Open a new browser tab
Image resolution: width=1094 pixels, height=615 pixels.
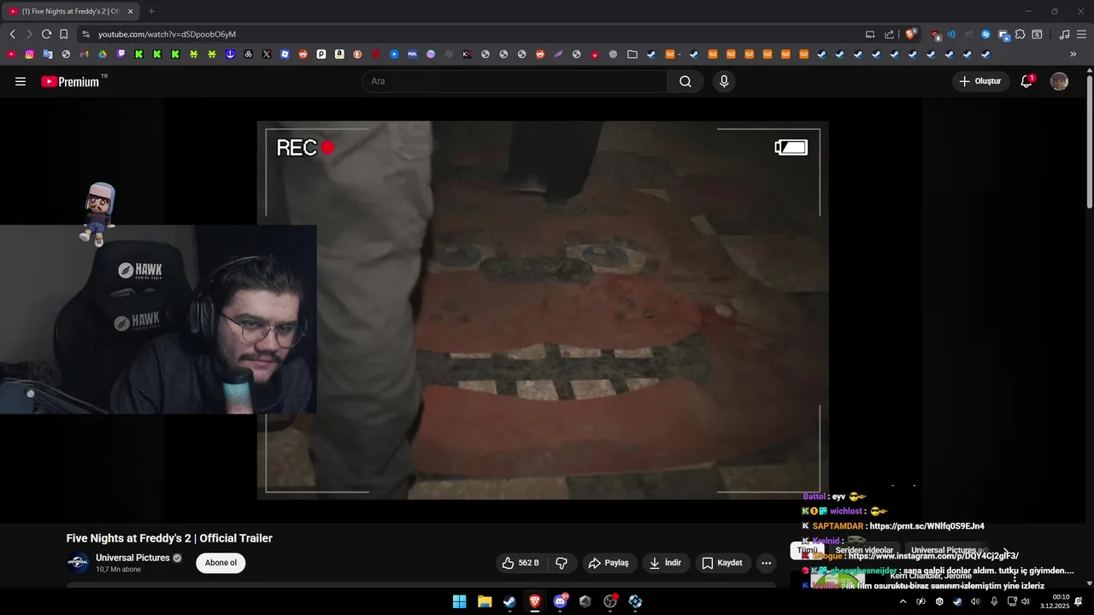click(x=151, y=11)
